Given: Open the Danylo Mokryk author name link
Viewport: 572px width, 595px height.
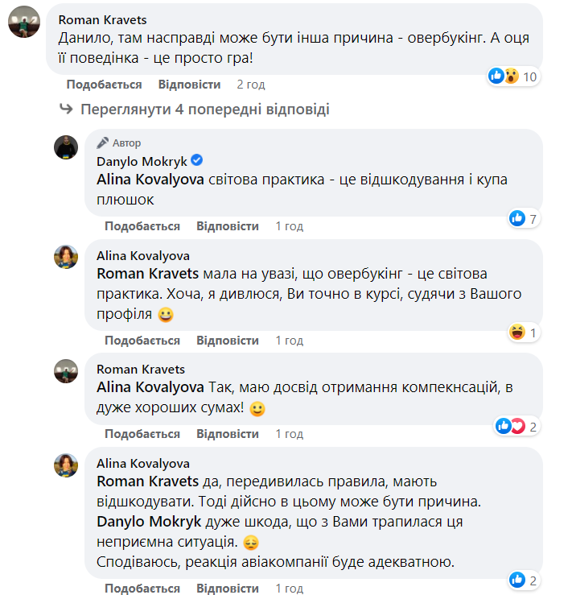Looking at the screenshot, I should pos(142,161).
